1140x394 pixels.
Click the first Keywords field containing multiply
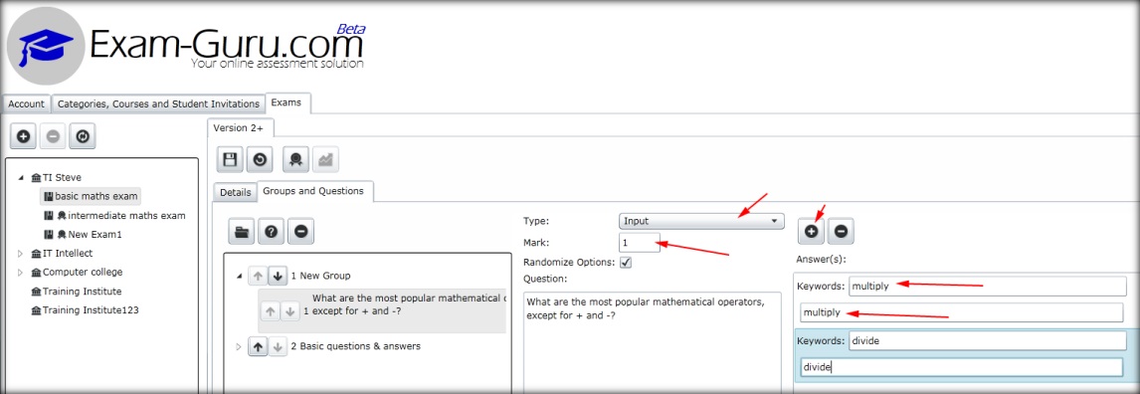pyautogui.click(x=988, y=287)
